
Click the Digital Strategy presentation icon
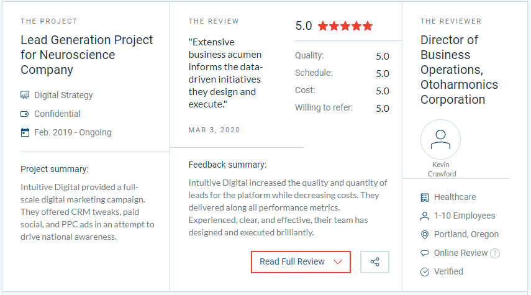click(25, 95)
